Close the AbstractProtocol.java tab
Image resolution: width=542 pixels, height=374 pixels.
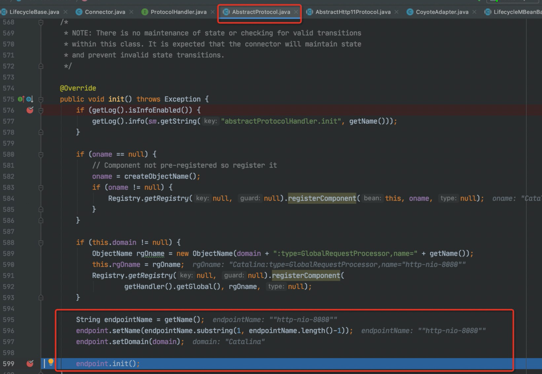(296, 12)
